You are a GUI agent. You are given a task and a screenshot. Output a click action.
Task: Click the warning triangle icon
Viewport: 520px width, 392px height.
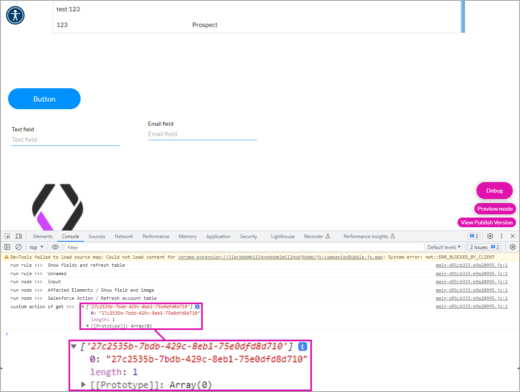[6, 257]
